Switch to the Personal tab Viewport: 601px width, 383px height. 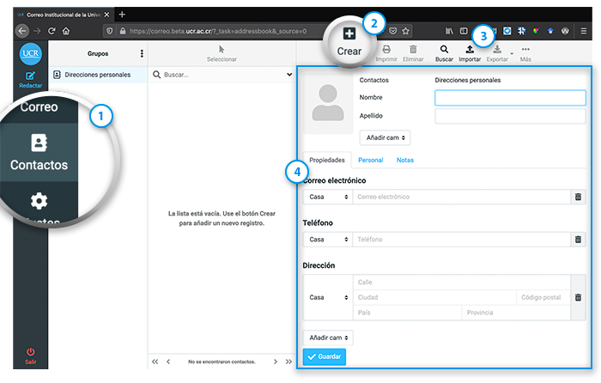(370, 161)
